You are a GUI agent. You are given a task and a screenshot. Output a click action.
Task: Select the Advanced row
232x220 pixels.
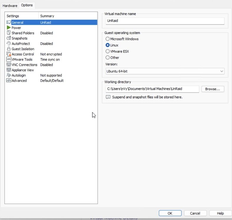pos(52,80)
